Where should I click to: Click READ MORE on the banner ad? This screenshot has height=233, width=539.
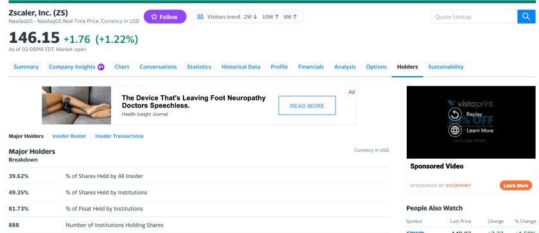point(307,106)
